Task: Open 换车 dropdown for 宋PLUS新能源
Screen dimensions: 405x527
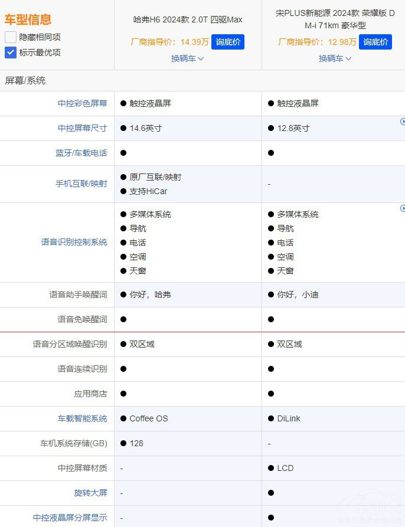Action: coord(335,58)
